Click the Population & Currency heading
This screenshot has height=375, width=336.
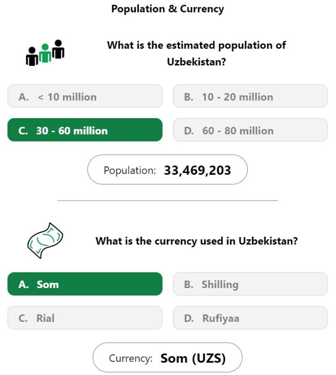tap(168, 9)
